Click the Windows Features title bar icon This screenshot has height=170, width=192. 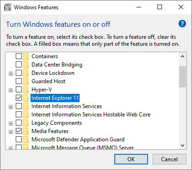[8, 7]
